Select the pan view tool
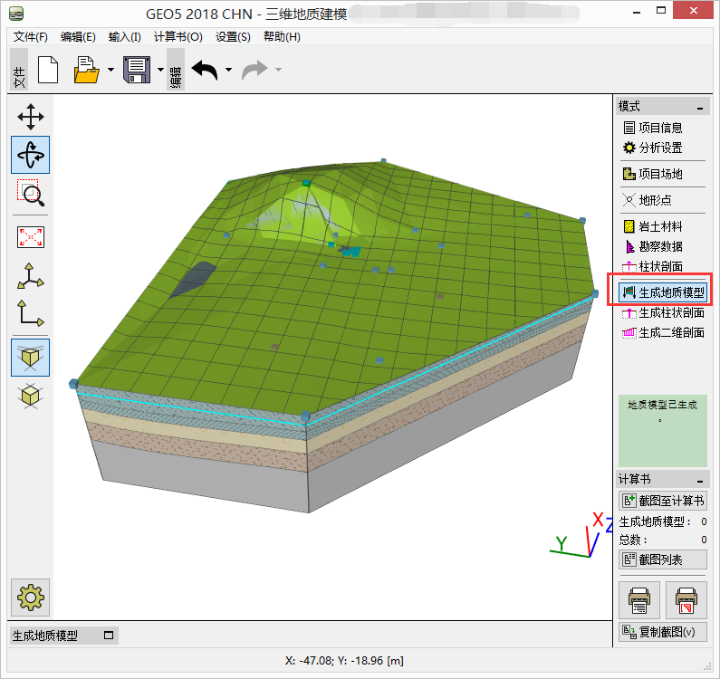720x679 pixels. [31, 117]
